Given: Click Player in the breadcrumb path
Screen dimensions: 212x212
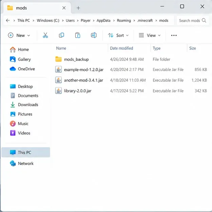Looking at the screenshot, I should coord(85,20).
